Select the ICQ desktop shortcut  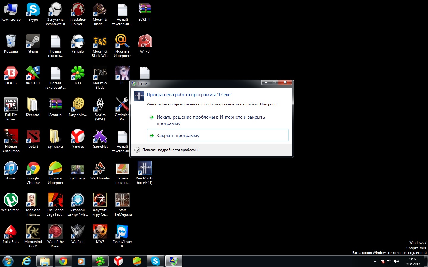tap(78, 76)
